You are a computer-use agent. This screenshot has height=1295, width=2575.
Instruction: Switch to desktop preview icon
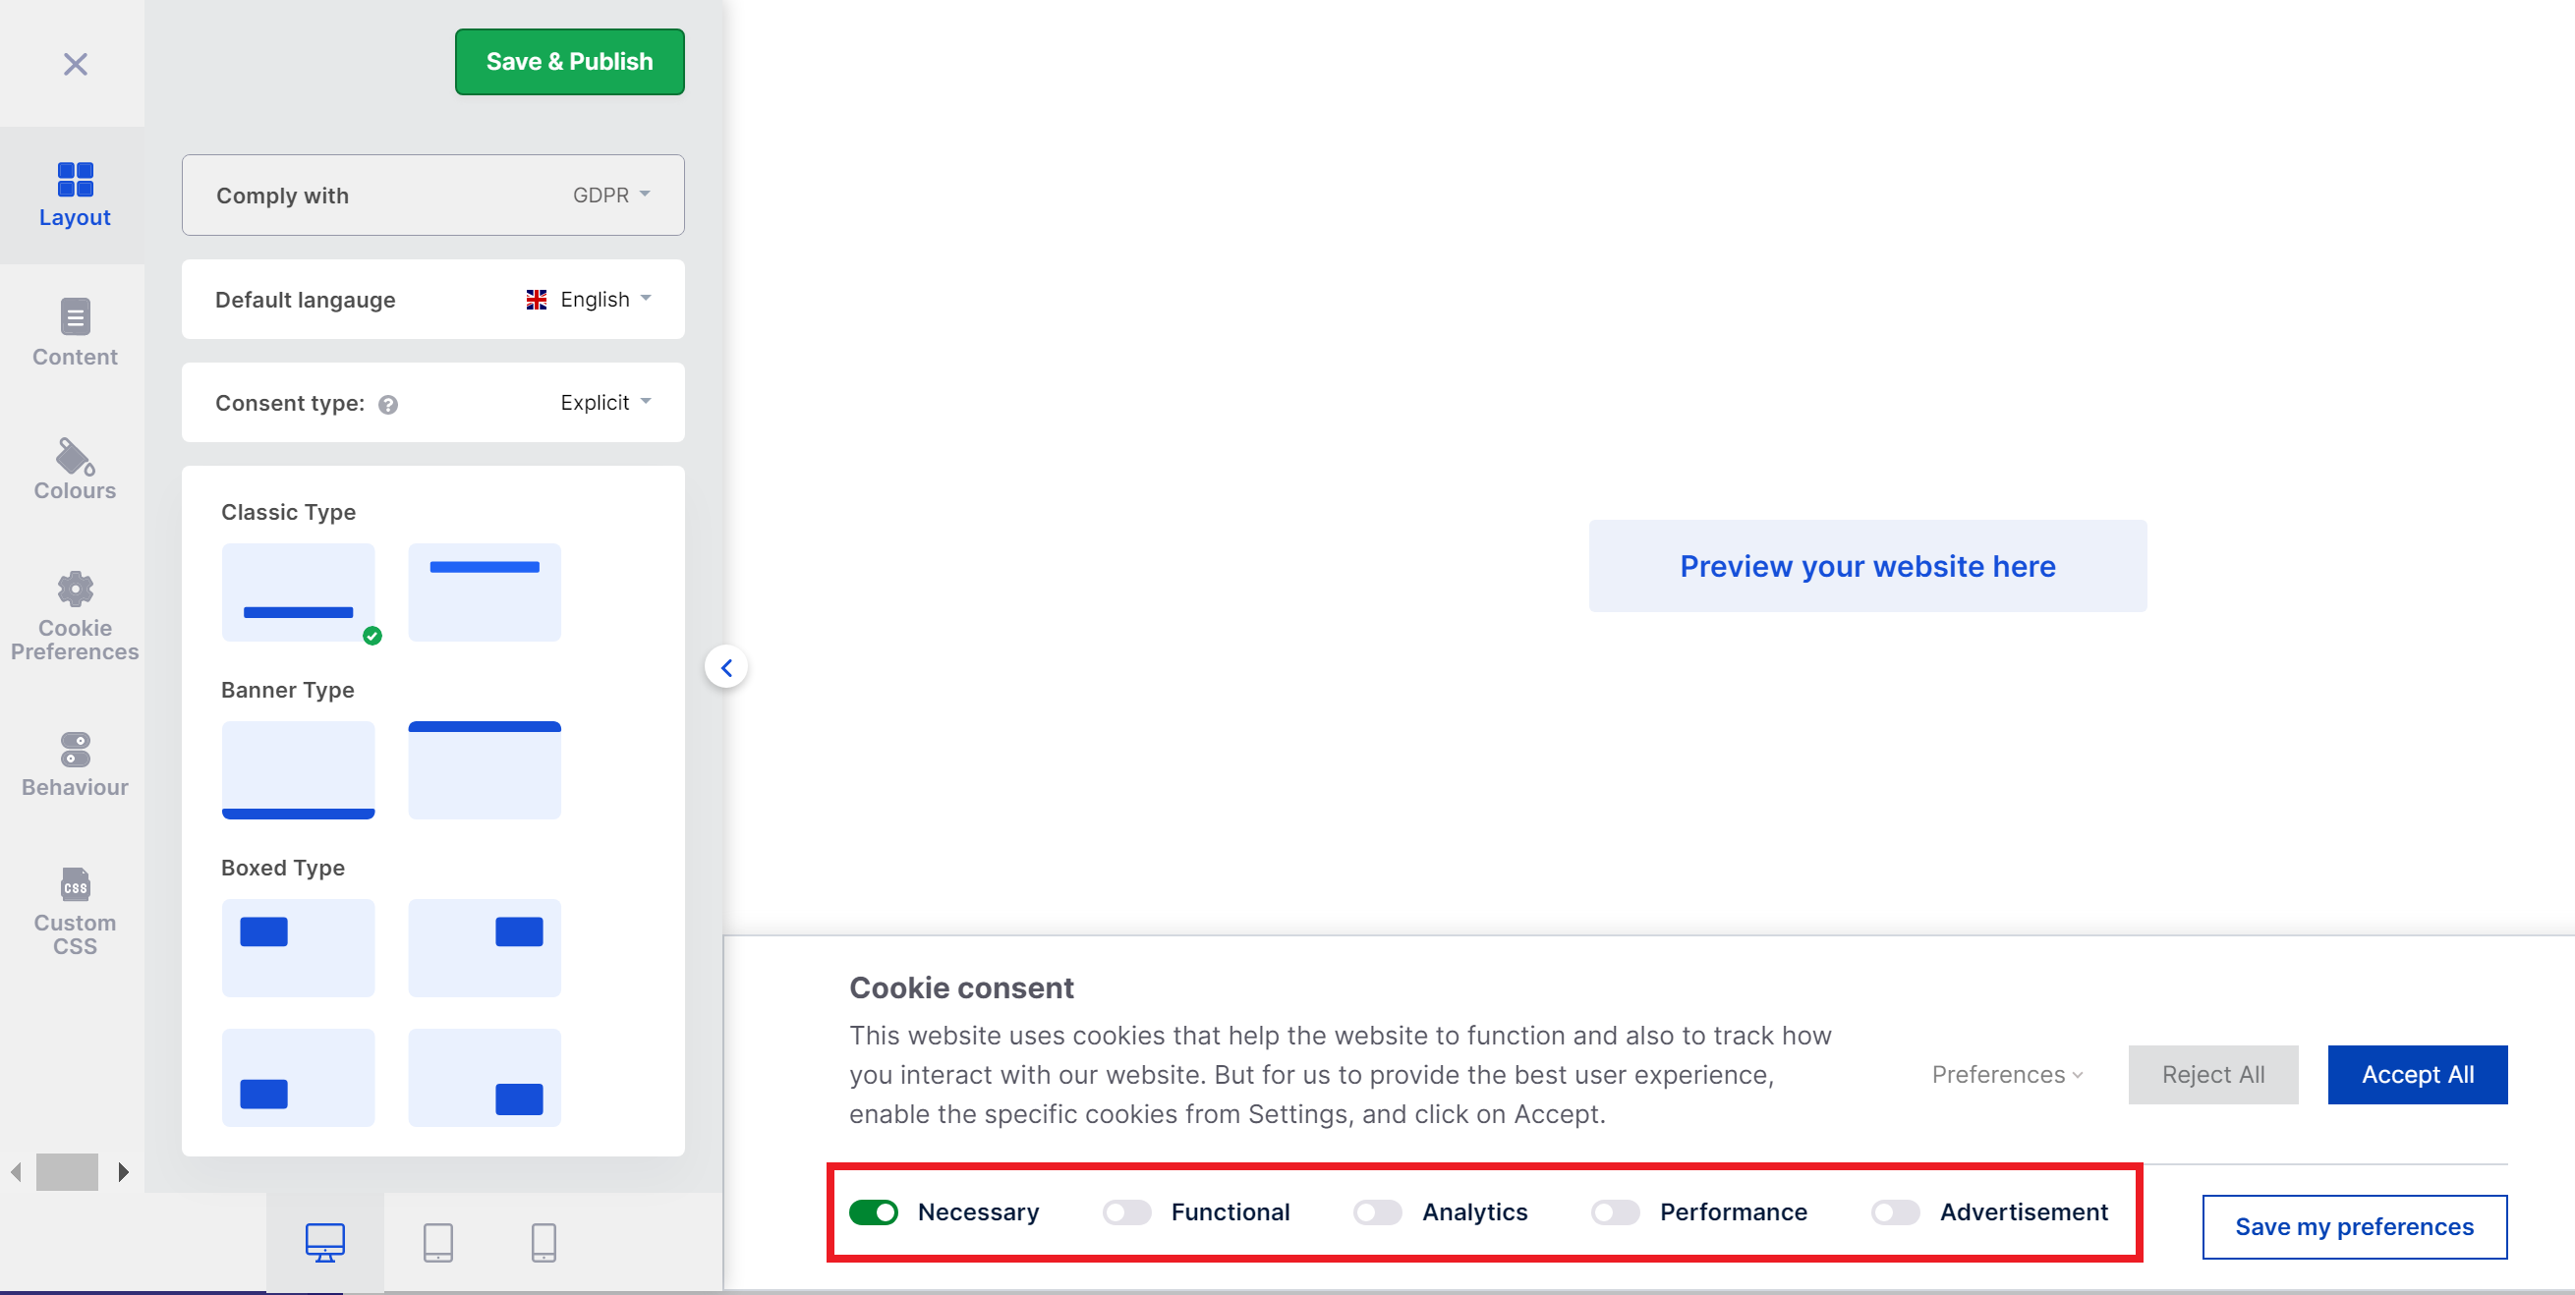coord(325,1242)
